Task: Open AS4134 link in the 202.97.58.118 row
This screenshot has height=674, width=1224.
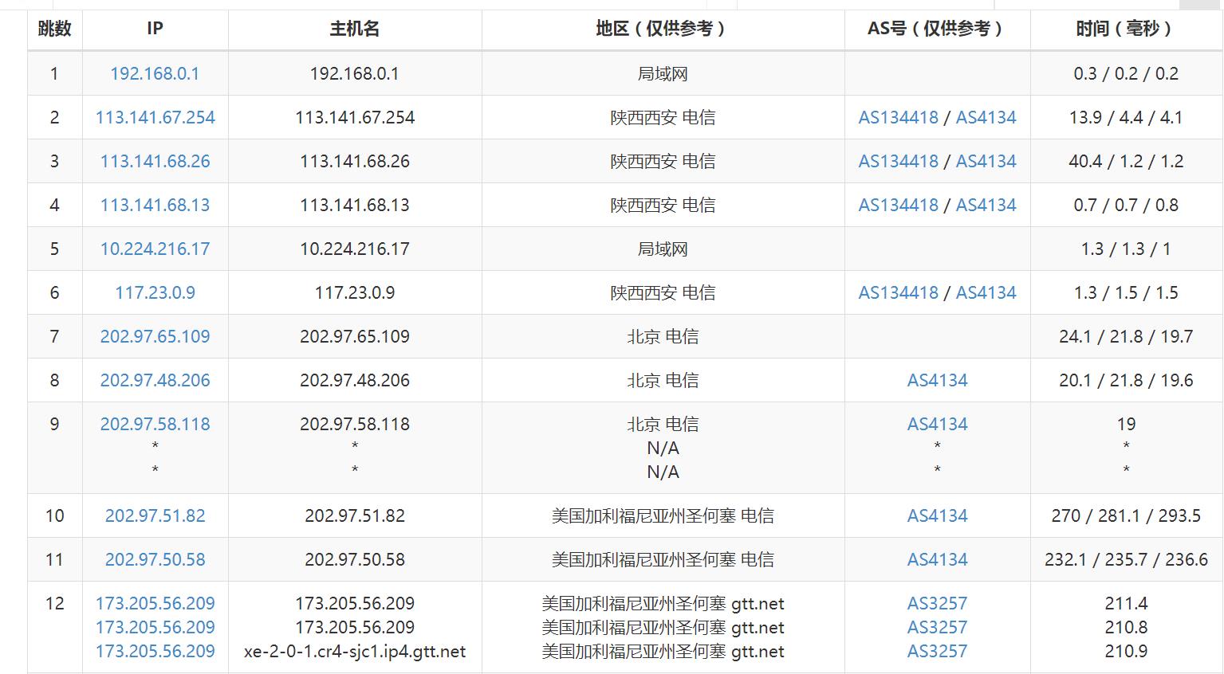Action: (x=937, y=424)
